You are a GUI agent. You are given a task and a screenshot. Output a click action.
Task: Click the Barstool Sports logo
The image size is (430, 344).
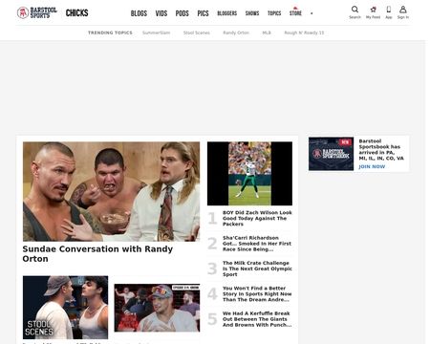pos(37,12)
